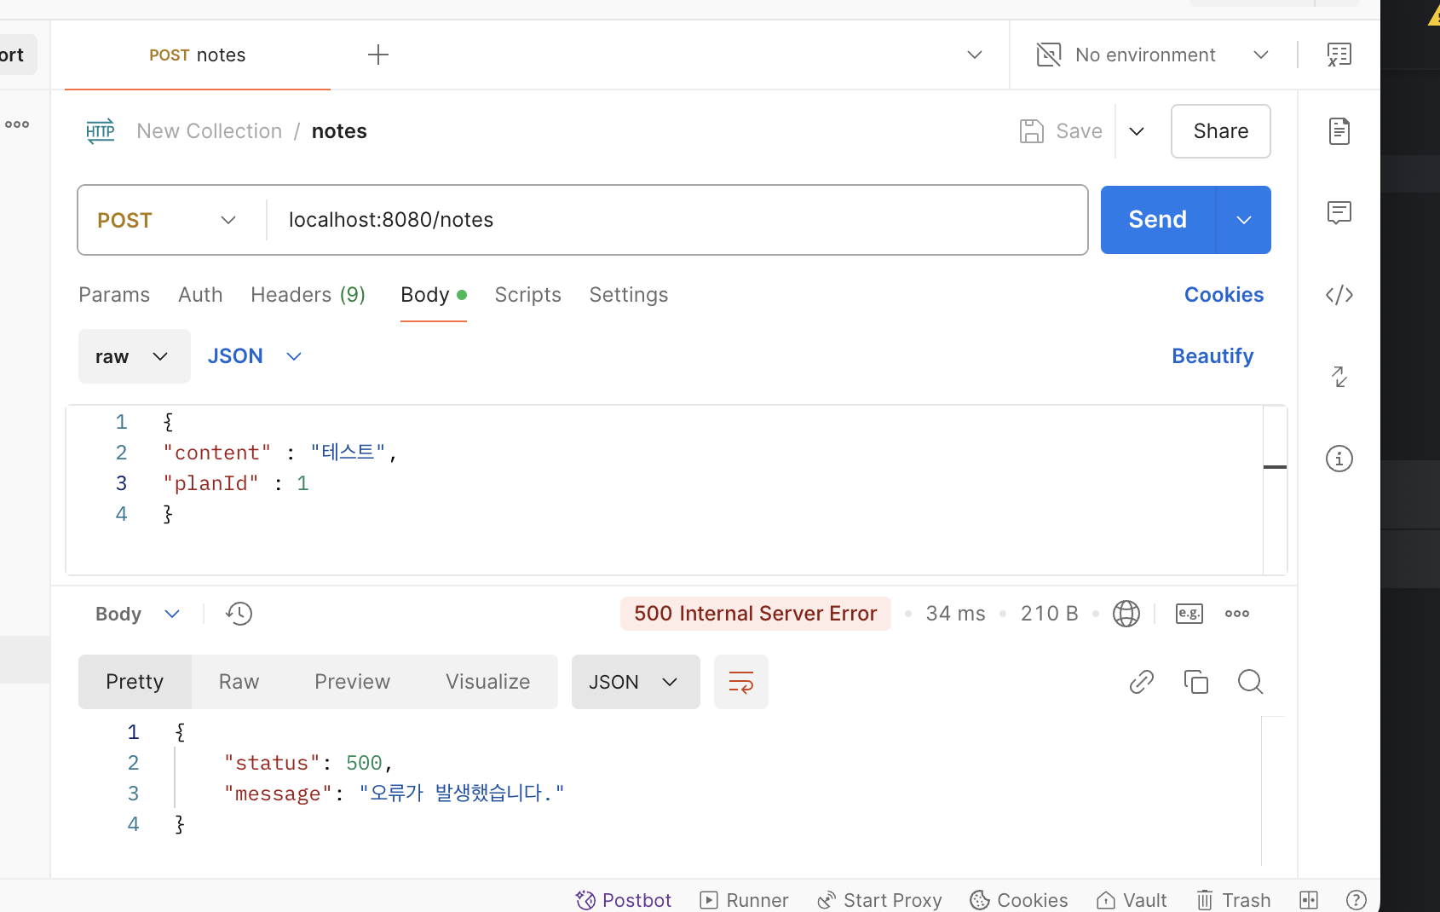
Task: Click the blue Send button
Action: (1158, 220)
